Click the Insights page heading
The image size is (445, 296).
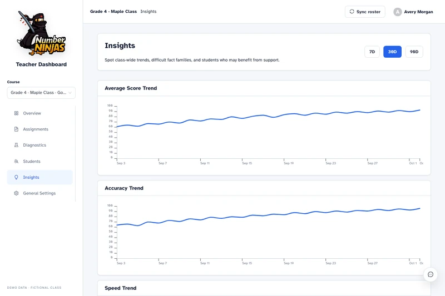coord(120,46)
